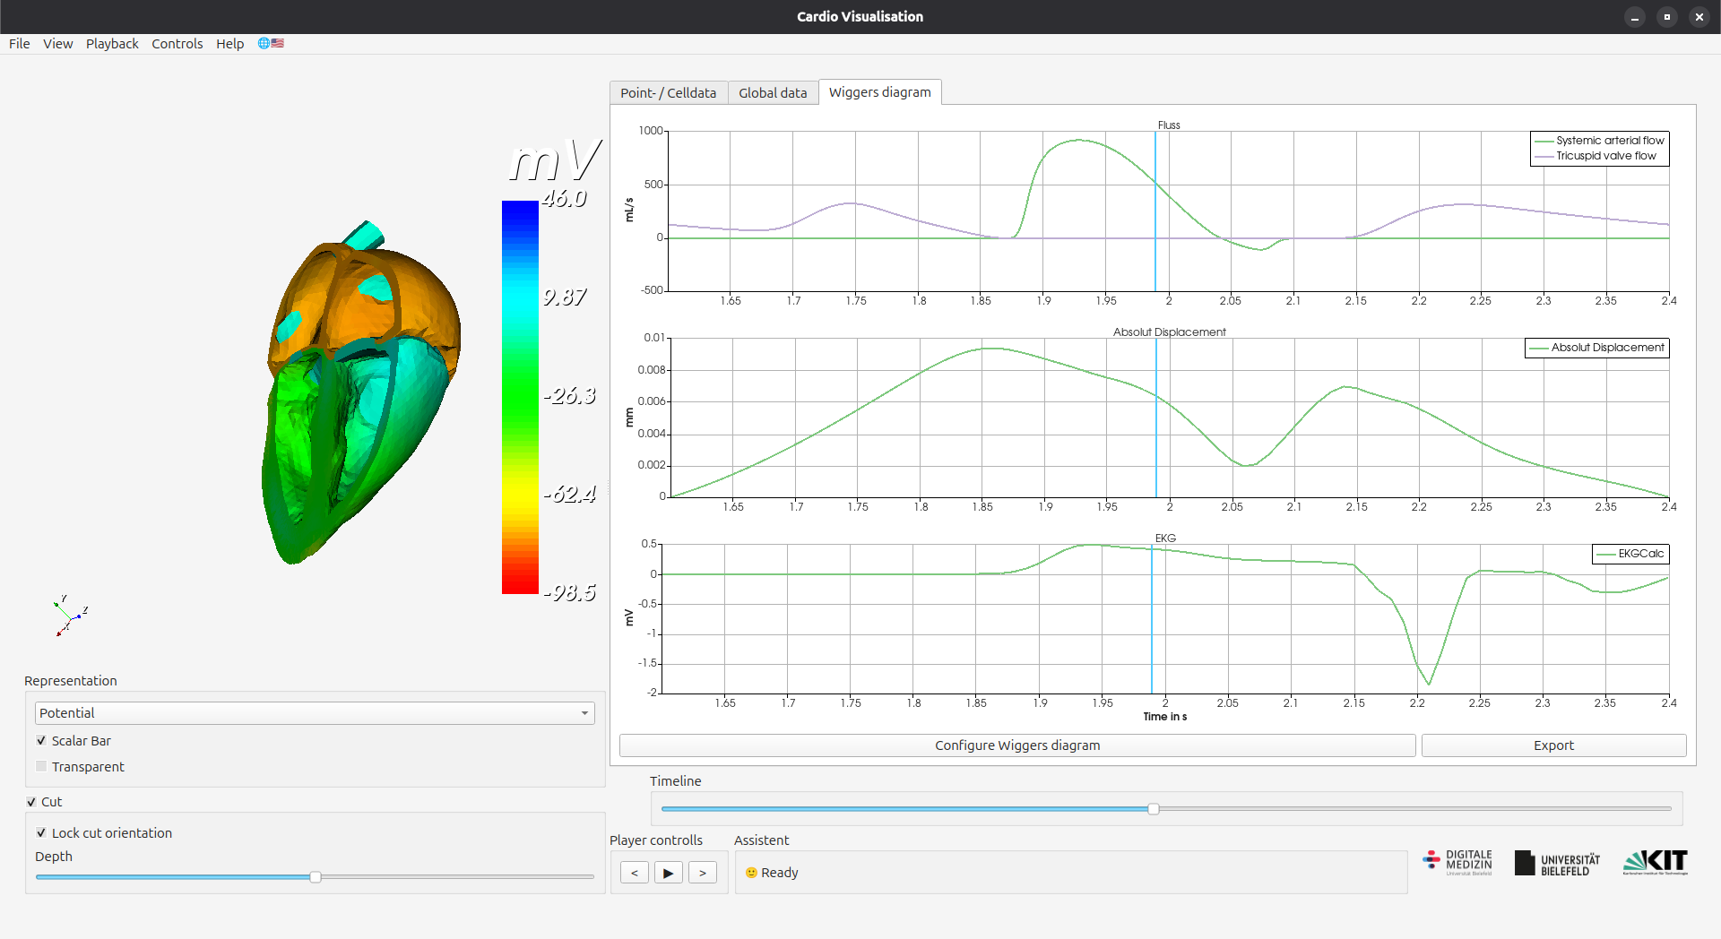Disable the Scalar Bar checkbox
Viewport: 1721px width, 939px height.
tap(41, 741)
